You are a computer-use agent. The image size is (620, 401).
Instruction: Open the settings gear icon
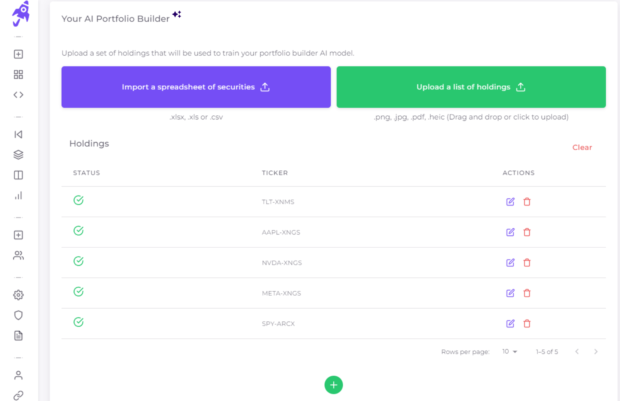[x=18, y=295]
